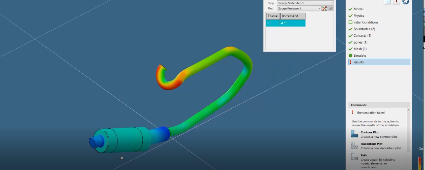The height and width of the screenshot is (170, 425).
Task: Select the Boundaries (2) step
Action: pos(364,29)
